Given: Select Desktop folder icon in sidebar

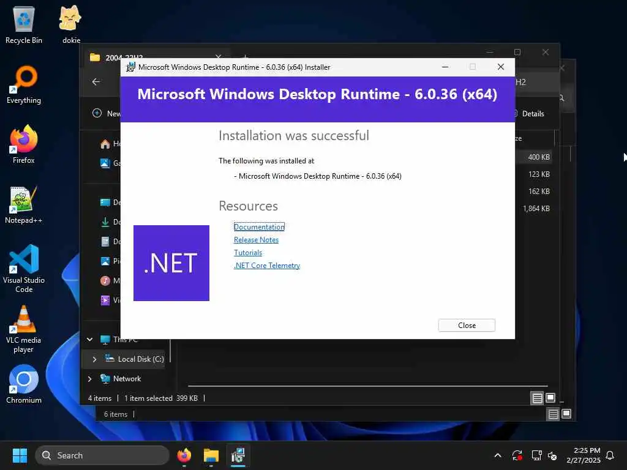Looking at the screenshot, I should (x=105, y=202).
